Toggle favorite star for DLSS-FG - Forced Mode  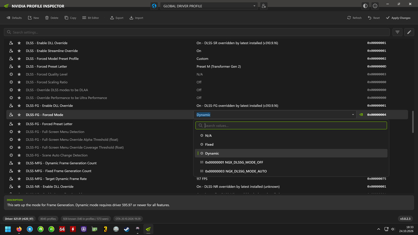[19, 115]
